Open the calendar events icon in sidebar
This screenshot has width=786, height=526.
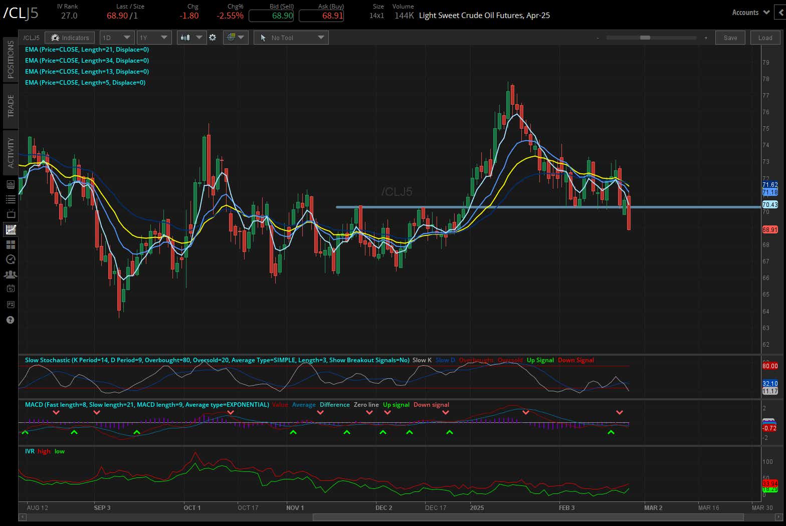11,289
